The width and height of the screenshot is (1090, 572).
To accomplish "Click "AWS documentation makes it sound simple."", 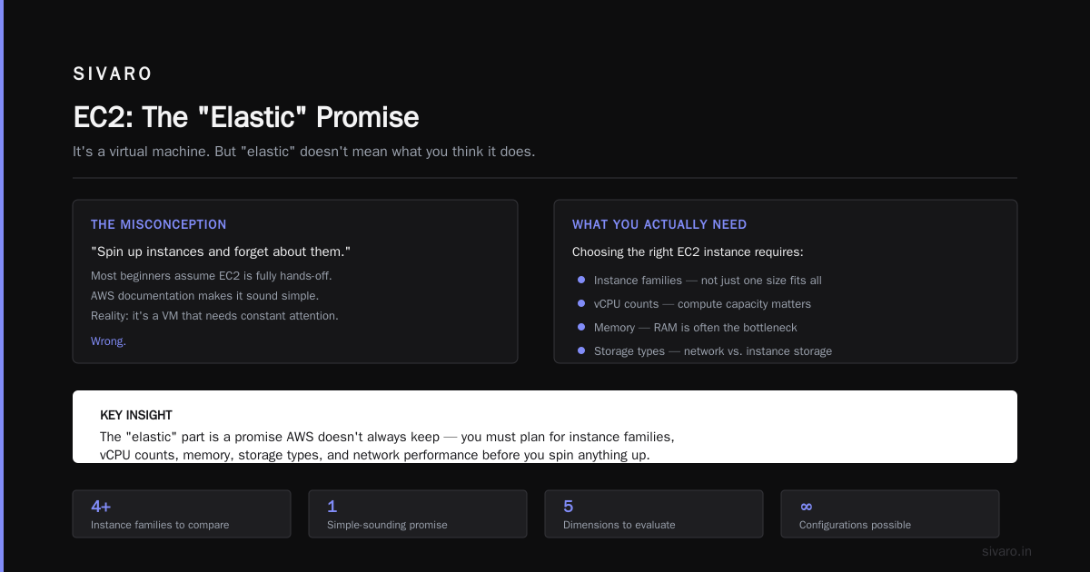I will [205, 296].
